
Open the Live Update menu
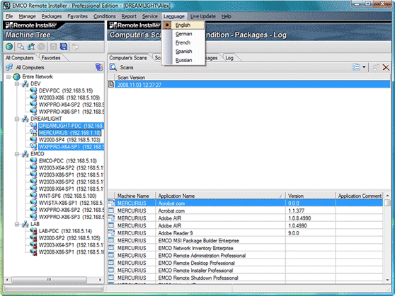coord(203,16)
